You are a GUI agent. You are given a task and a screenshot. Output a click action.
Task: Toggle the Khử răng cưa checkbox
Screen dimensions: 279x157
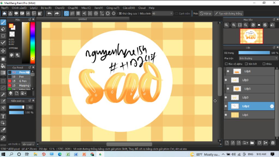point(120,14)
